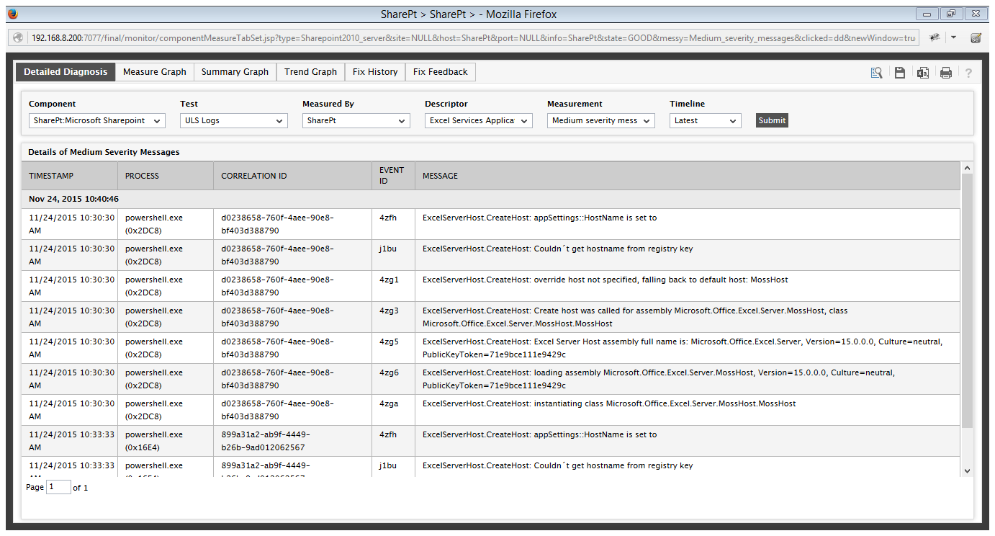The width and height of the screenshot is (995, 536).
Task: Select the Detailed Diagnosis tab
Action: coord(66,72)
